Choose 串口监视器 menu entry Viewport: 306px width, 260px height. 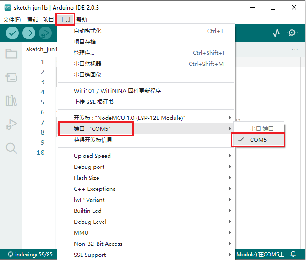coord(146,64)
